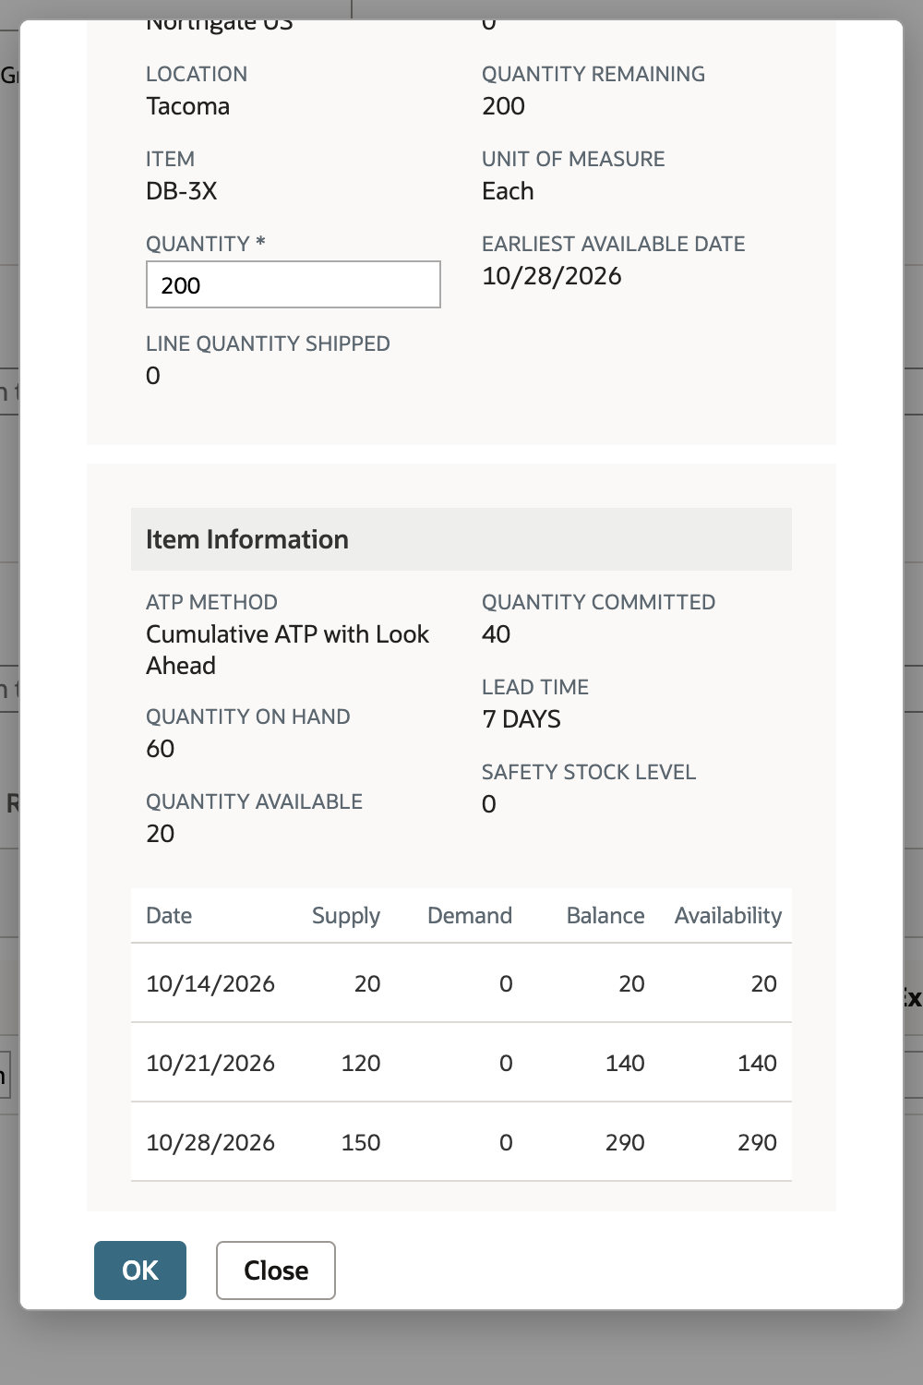This screenshot has height=1385, width=923.
Task: Select the Location value Tacoma
Action: click(188, 106)
